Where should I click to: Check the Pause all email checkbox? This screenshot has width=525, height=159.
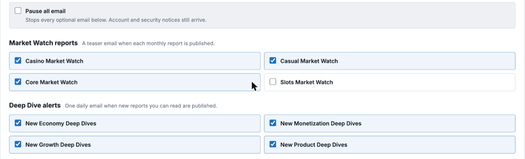[x=18, y=11]
